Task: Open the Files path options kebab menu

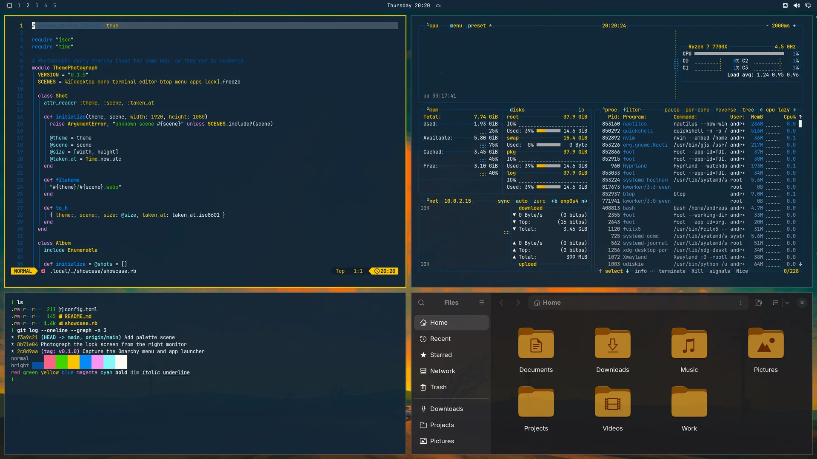Action: pyautogui.click(x=741, y=303)
